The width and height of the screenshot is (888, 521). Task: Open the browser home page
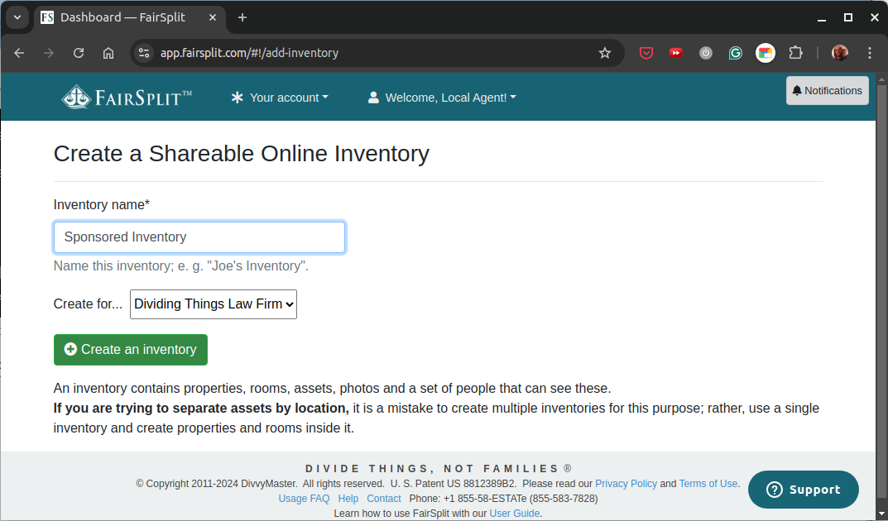[108, 53]
